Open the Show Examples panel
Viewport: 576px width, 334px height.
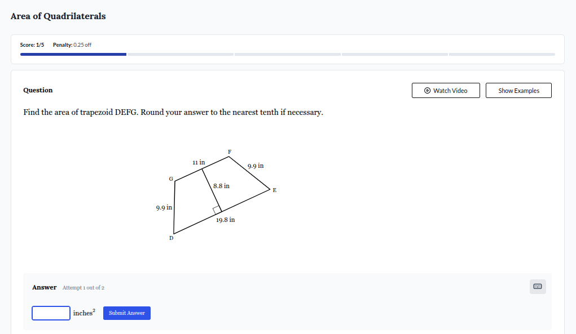pyautogui.click(x=518, y=90)
